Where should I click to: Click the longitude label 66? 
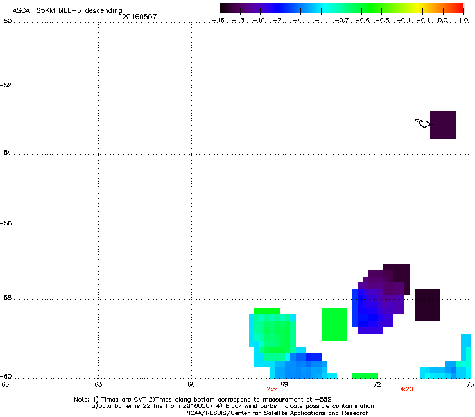(191, 384)
